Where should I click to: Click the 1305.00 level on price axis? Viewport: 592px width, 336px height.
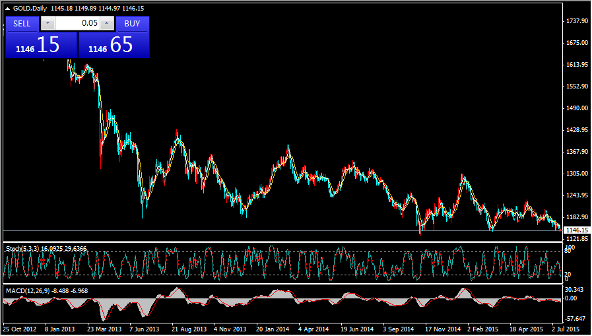point(577,174)
